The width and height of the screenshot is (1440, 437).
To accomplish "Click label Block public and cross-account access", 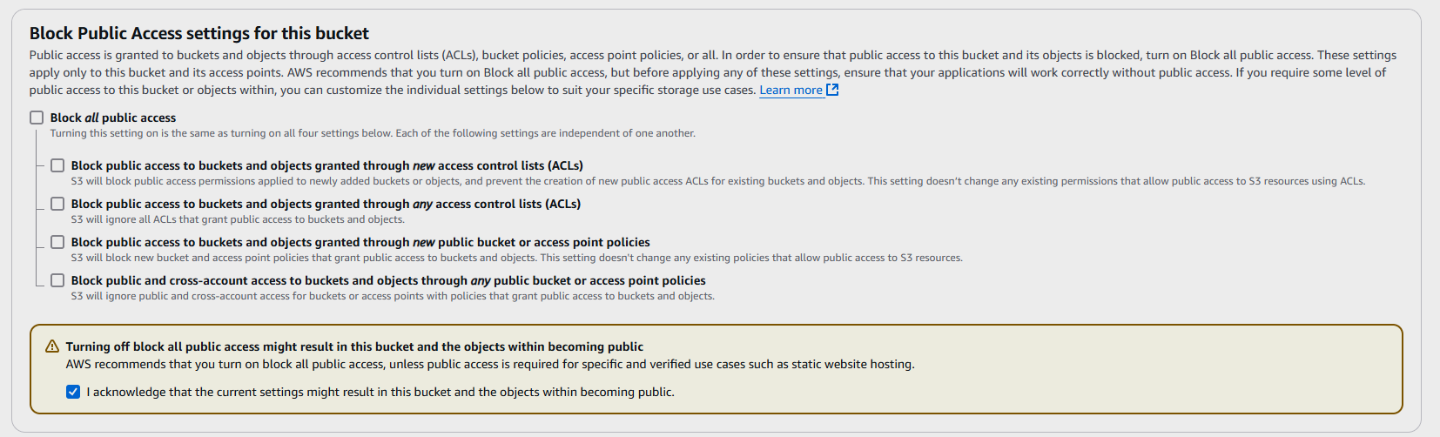I will click(x=388, y=280).
